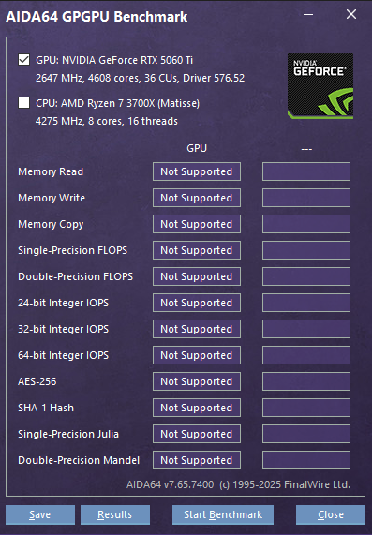The image size is (372, 535).
Task: Minimize the AIDA64 GPGPU Benchmark window
Action: 308,14
